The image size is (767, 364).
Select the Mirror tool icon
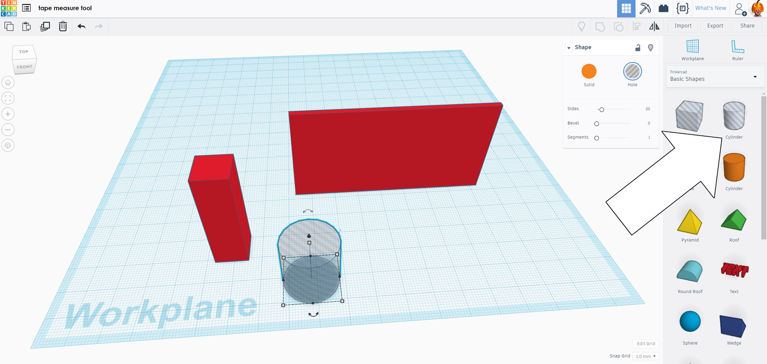point(654,26)
